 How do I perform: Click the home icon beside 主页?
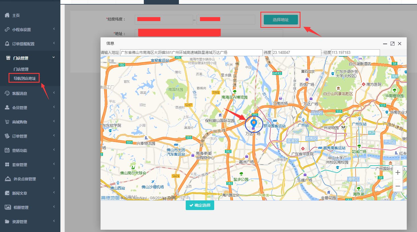(7, 15)
